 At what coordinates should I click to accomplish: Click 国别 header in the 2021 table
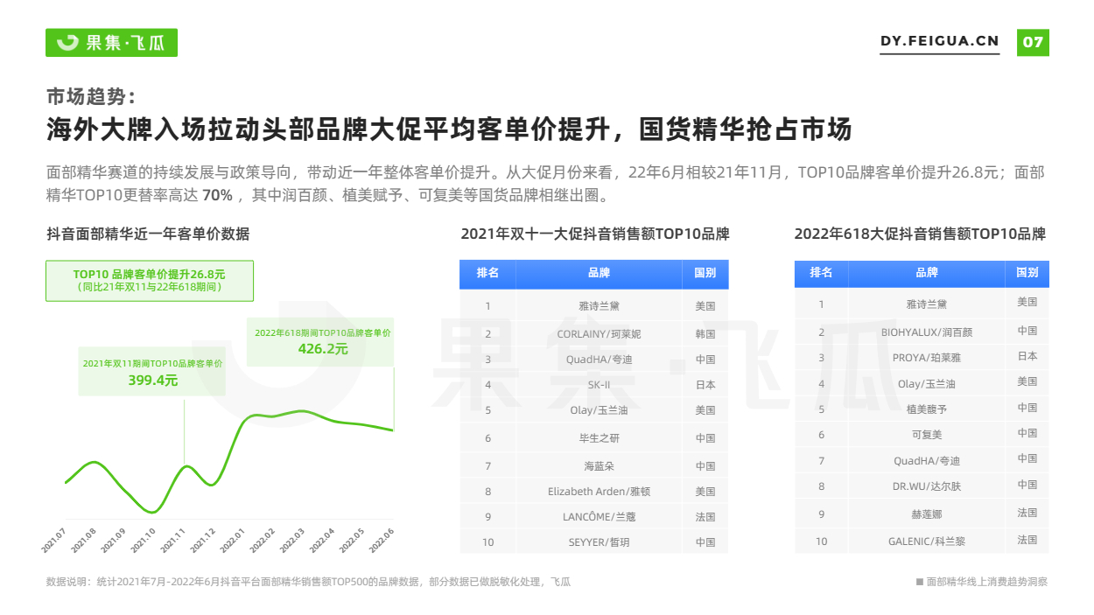click(705, 273)
